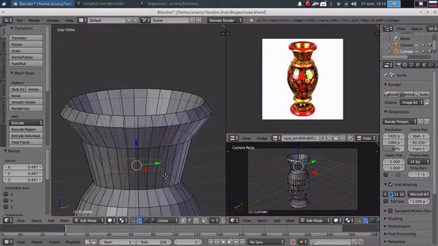Add a new scene with the plus icon
Image resolution: width=438 pixels, height=246 pixels.
(192, 20)
